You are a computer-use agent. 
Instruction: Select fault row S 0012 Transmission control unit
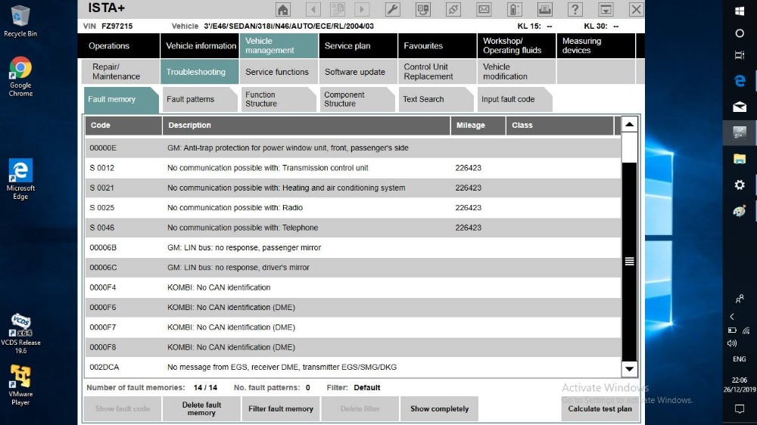353,168
